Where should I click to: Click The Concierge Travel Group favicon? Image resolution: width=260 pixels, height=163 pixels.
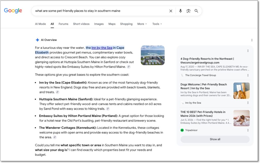[x=182, y=75]
